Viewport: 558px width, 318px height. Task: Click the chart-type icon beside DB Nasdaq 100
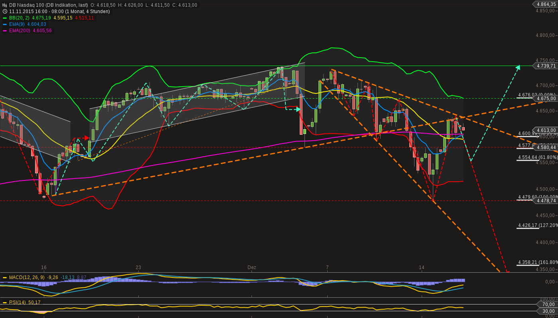(x=5, y=5)
